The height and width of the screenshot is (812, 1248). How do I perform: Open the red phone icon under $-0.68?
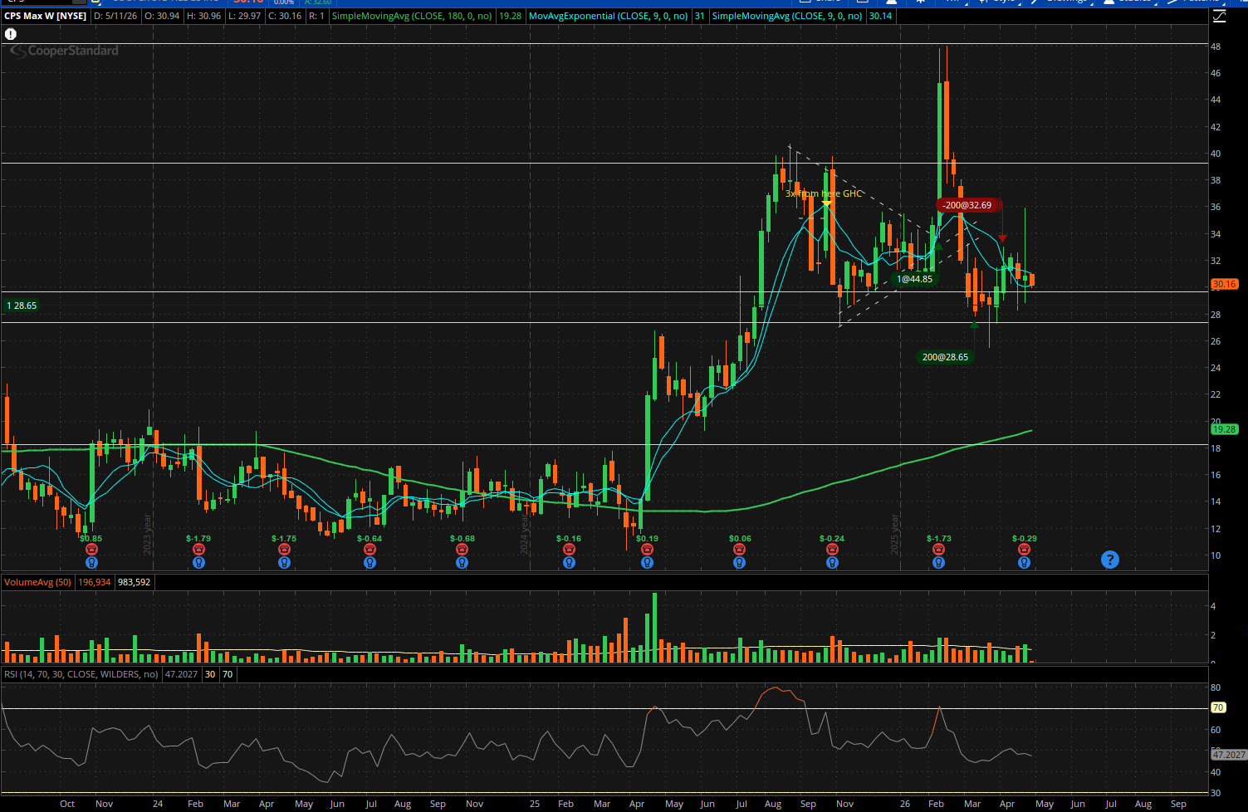click(x=462, y=550)
